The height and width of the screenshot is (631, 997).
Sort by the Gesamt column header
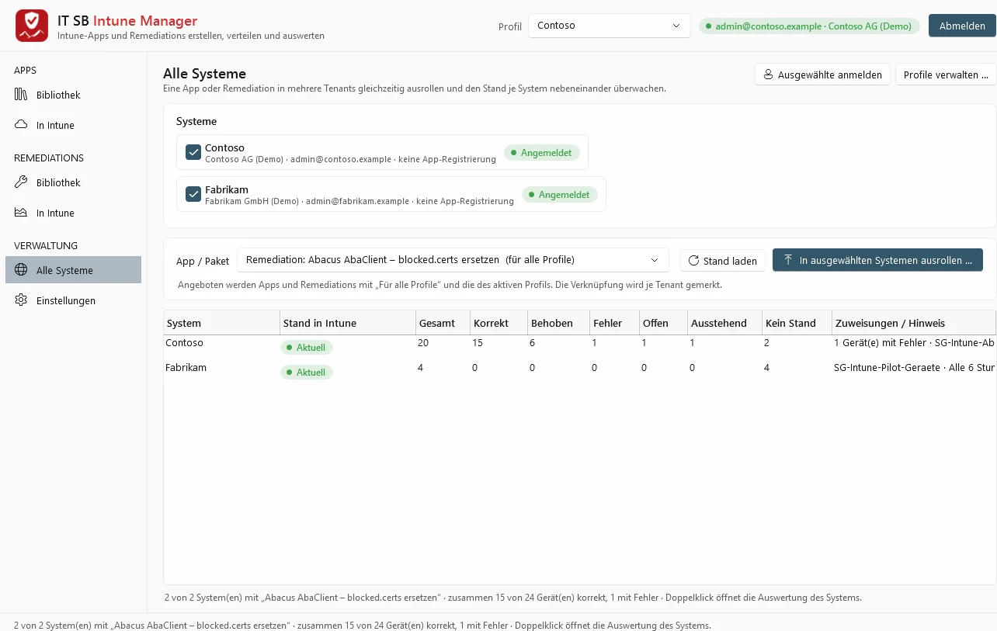click(443, 323)
